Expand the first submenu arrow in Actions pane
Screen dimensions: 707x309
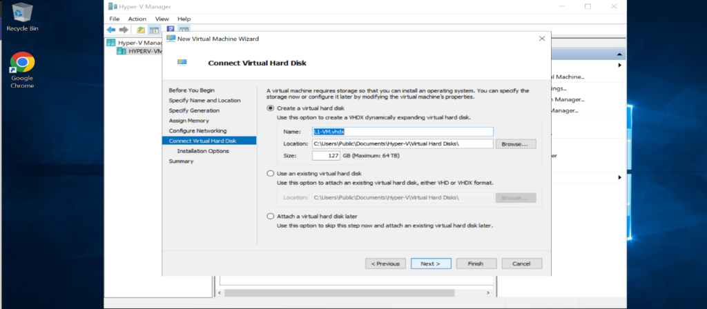coord(619,66)
